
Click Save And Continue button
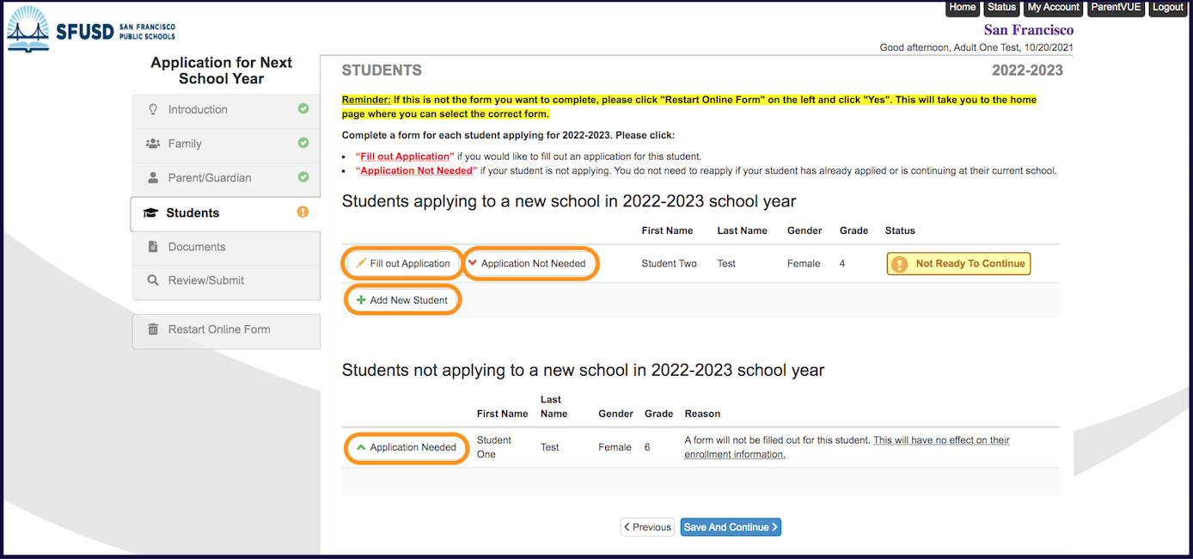click(731, 527)
